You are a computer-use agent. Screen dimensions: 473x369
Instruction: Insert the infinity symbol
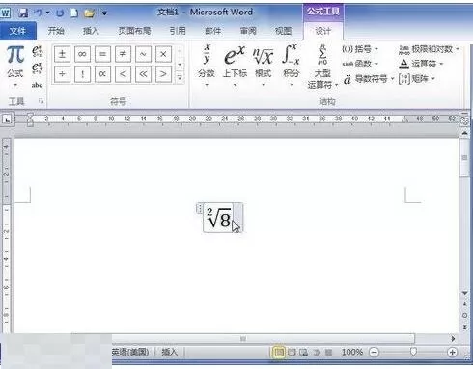click(x=82, y=54)
